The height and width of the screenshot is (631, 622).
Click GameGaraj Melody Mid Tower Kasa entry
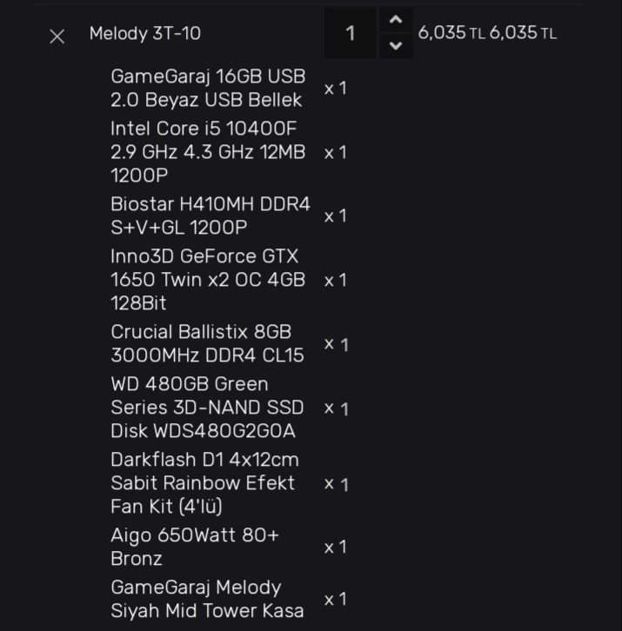207,599
